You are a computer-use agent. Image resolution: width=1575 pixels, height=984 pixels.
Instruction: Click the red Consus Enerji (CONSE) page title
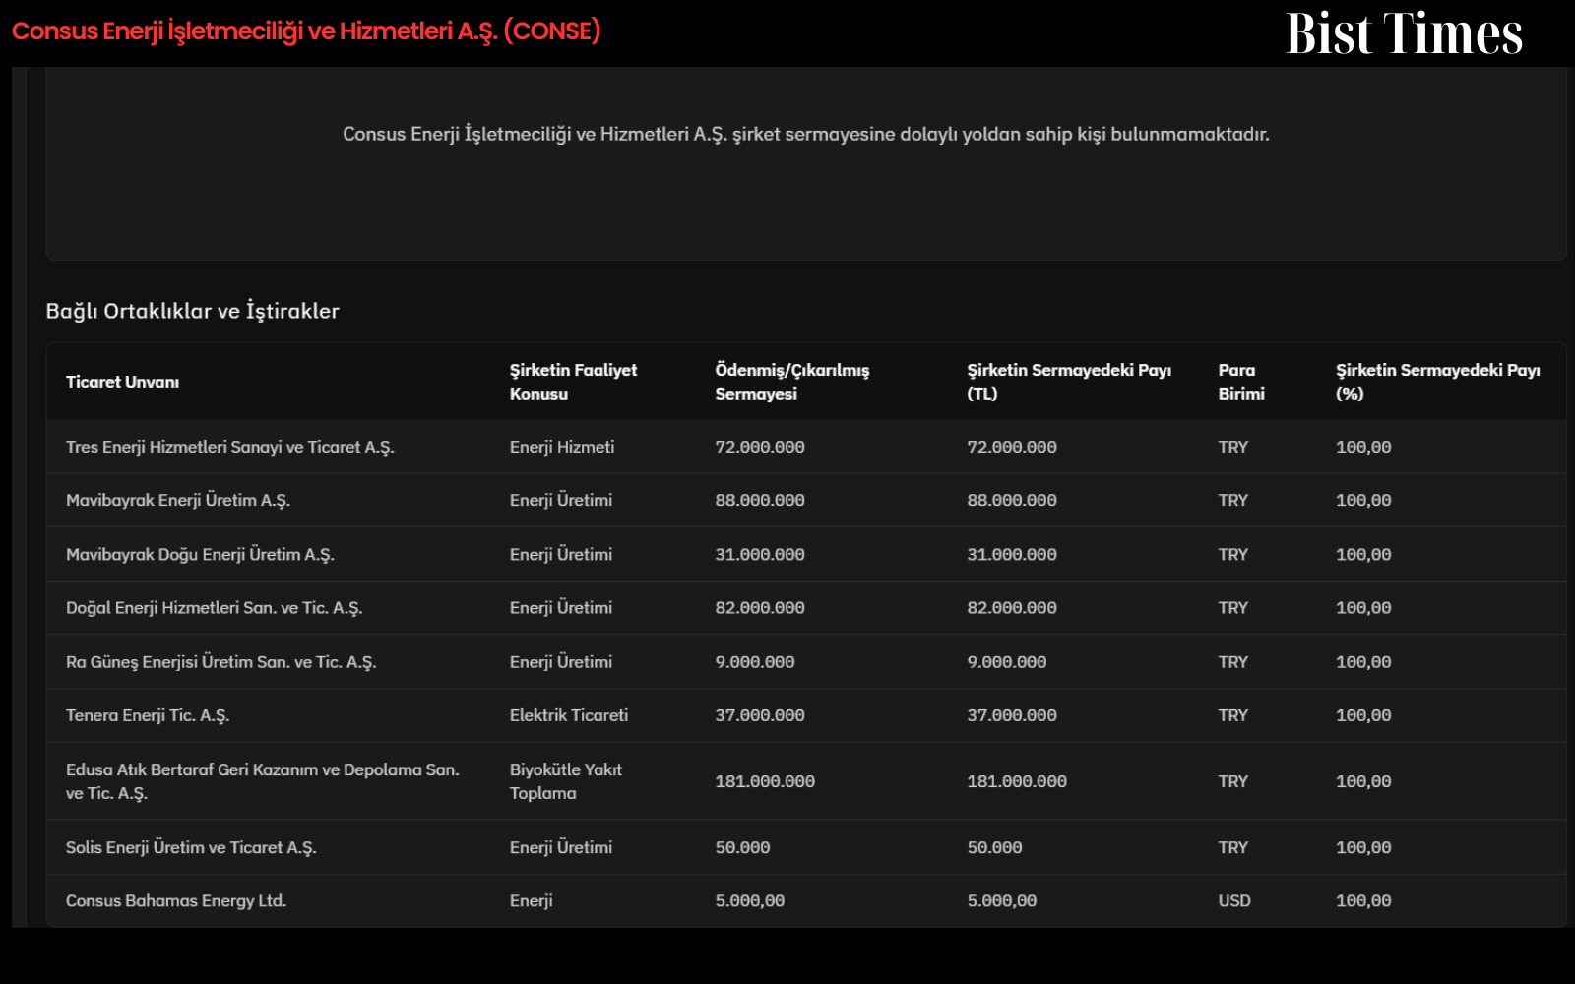pyautogui.click(x=306, y=31)
